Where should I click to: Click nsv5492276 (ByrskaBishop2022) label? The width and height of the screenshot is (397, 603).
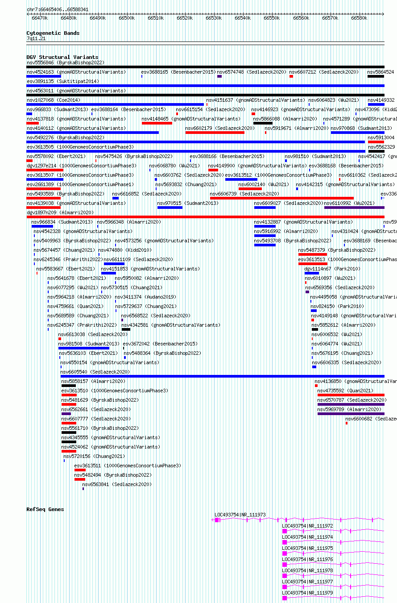pyautogui.click(x=65, y=137)
